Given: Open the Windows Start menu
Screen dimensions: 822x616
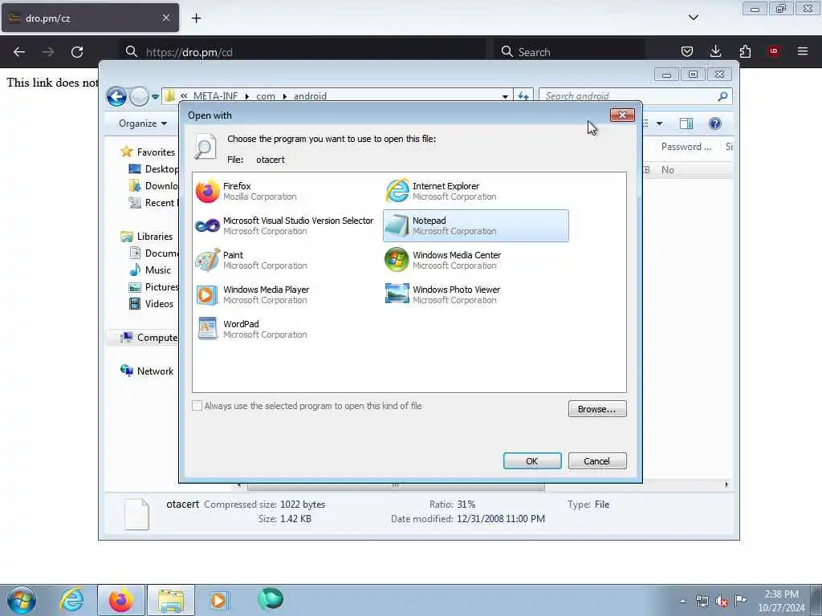Looking at the screenshot, I should [22, 600].
